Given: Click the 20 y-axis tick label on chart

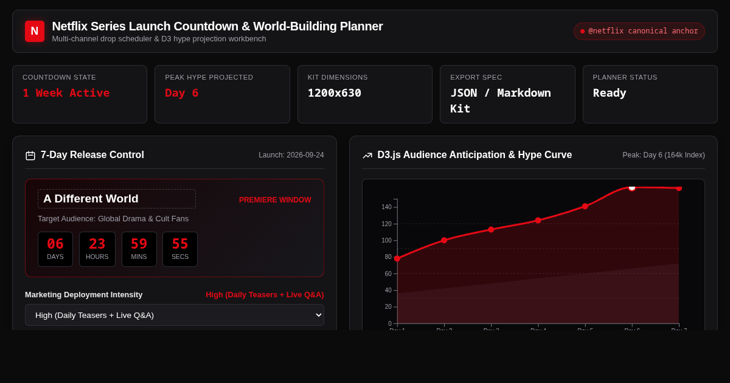Looking at the screenshot, I should [388, 307].
